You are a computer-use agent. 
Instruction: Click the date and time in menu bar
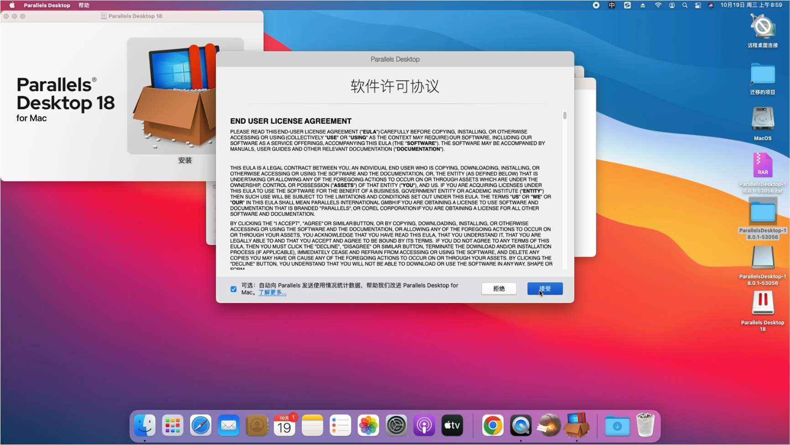(751, 5)
